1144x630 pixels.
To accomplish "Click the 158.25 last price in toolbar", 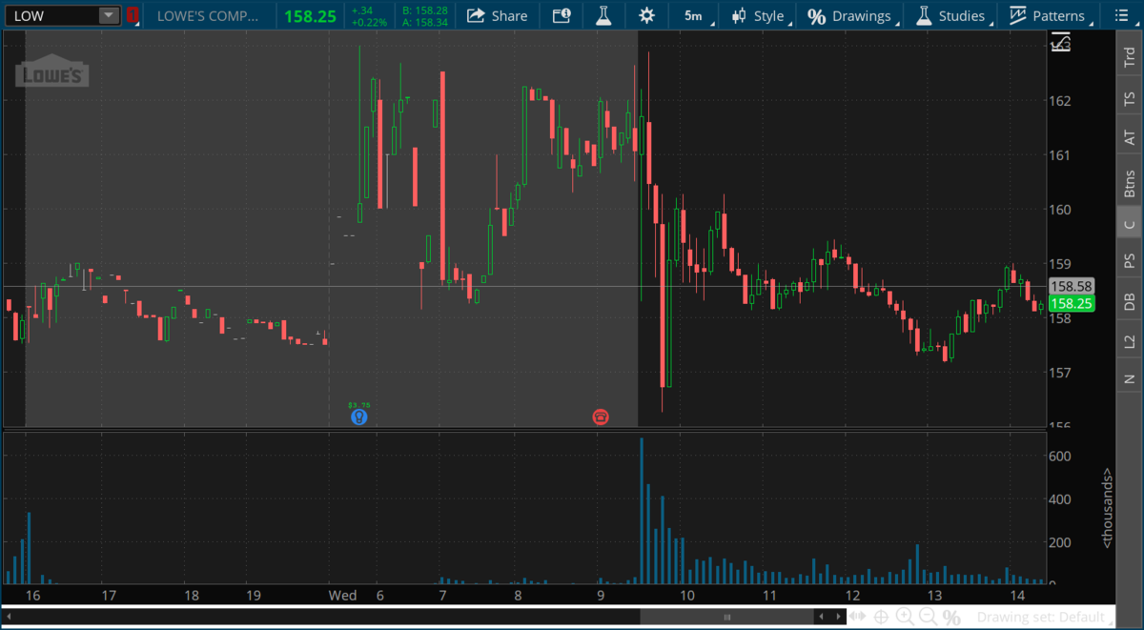I will [x=310, y=16].
